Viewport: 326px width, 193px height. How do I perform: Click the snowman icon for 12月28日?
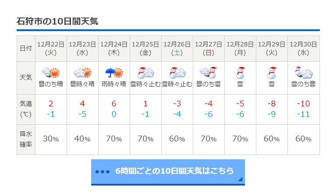point(240,73)
